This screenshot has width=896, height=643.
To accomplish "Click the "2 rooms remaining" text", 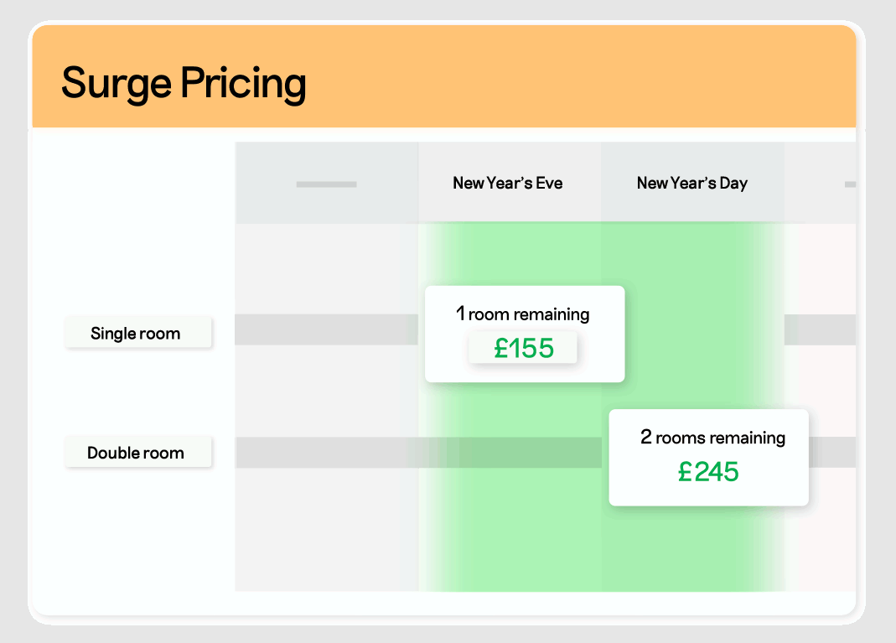I will 712,438.
